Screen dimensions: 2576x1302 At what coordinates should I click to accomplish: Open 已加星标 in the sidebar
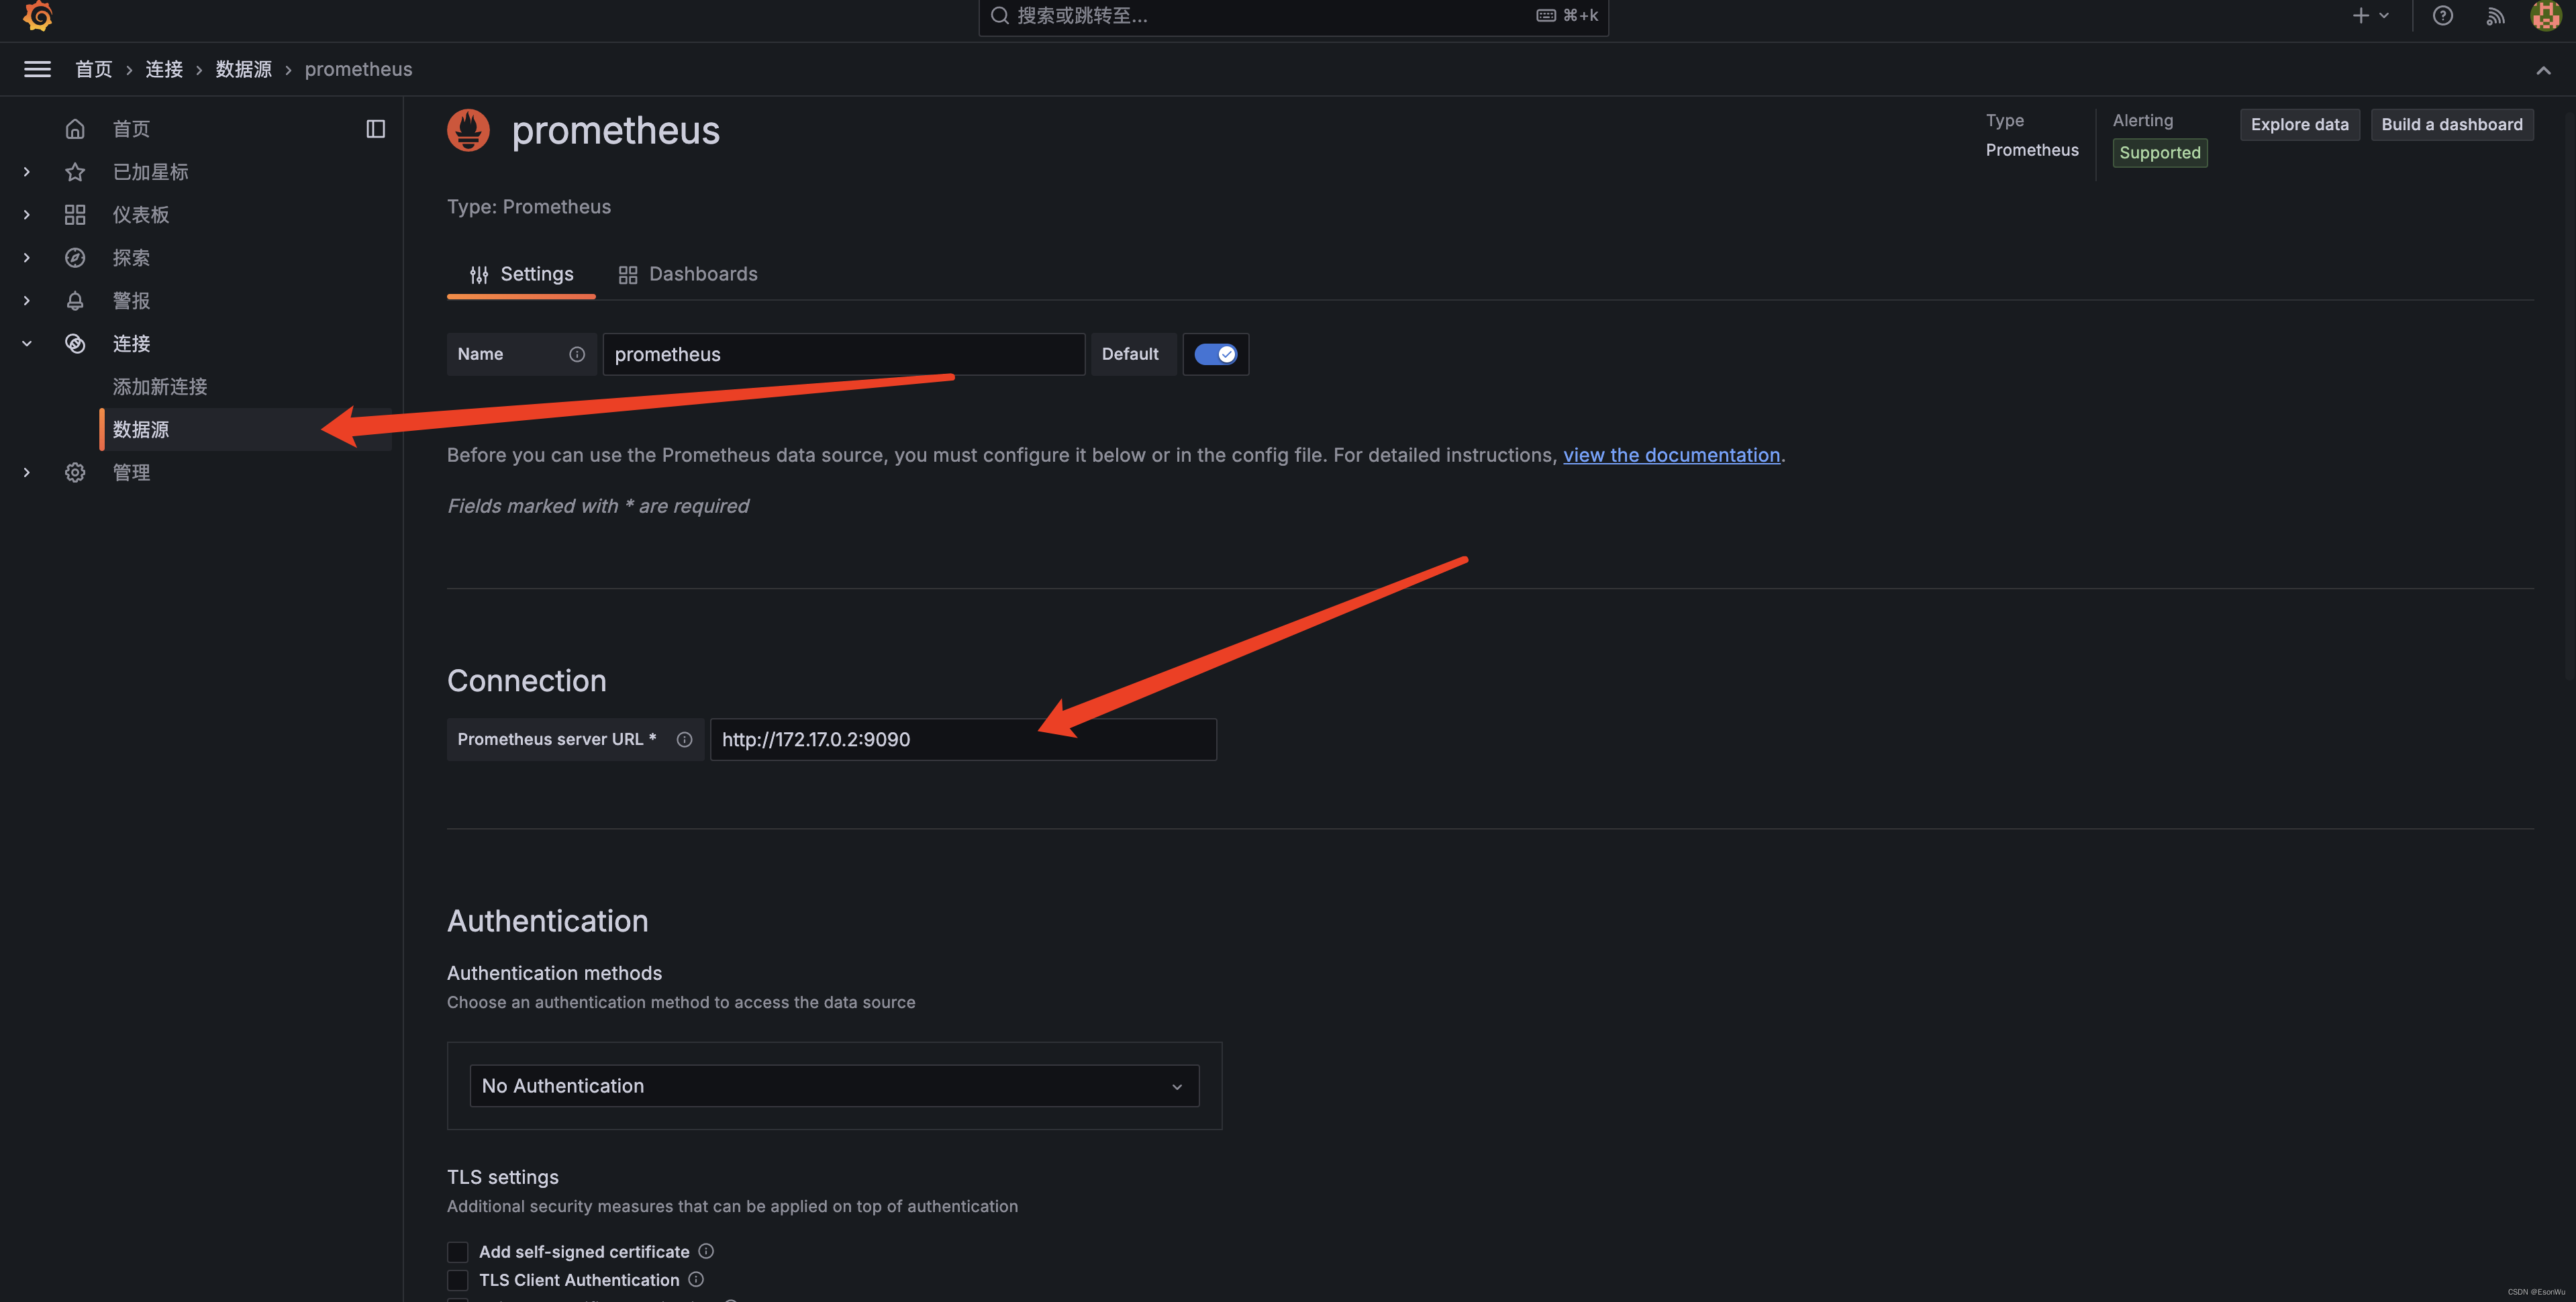coord(150,172)
